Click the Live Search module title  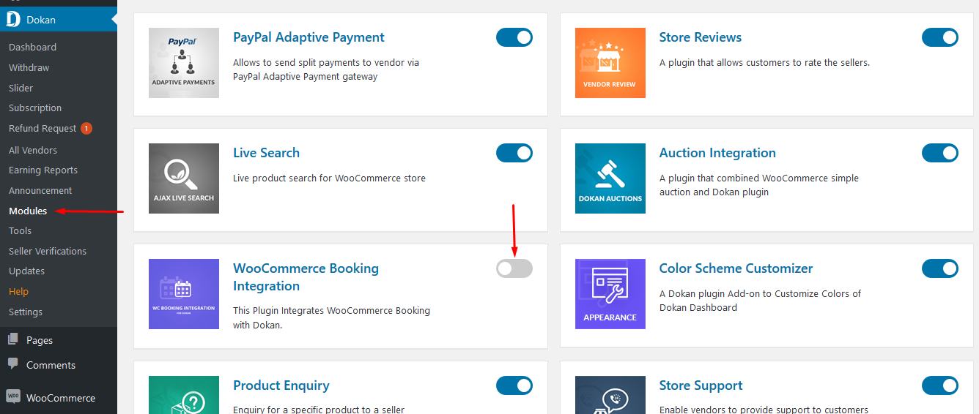point(266,153)
